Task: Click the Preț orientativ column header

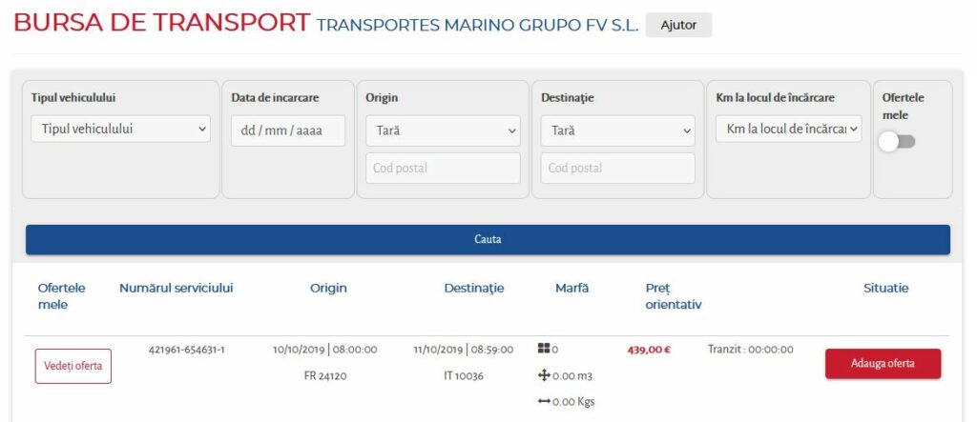Action: 674,296
